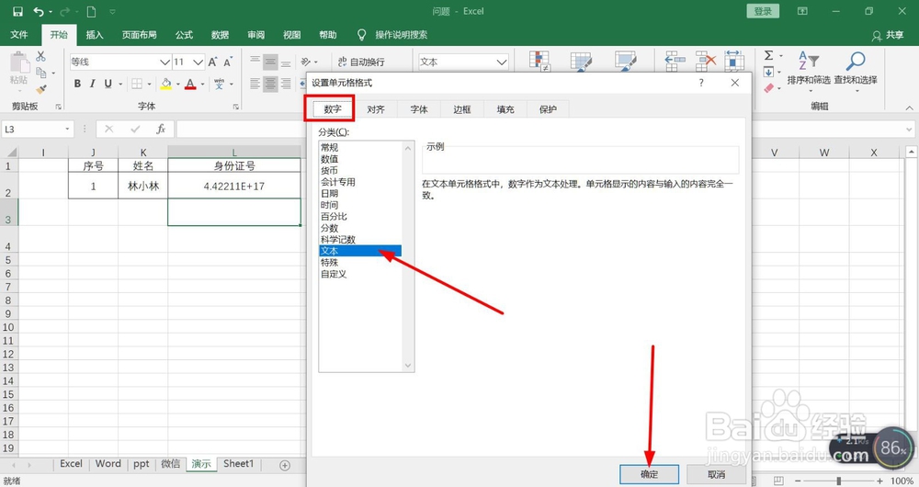Screen dimensions: 919x487
Task: Click the Fill down arrow icon
Action: 768,72
